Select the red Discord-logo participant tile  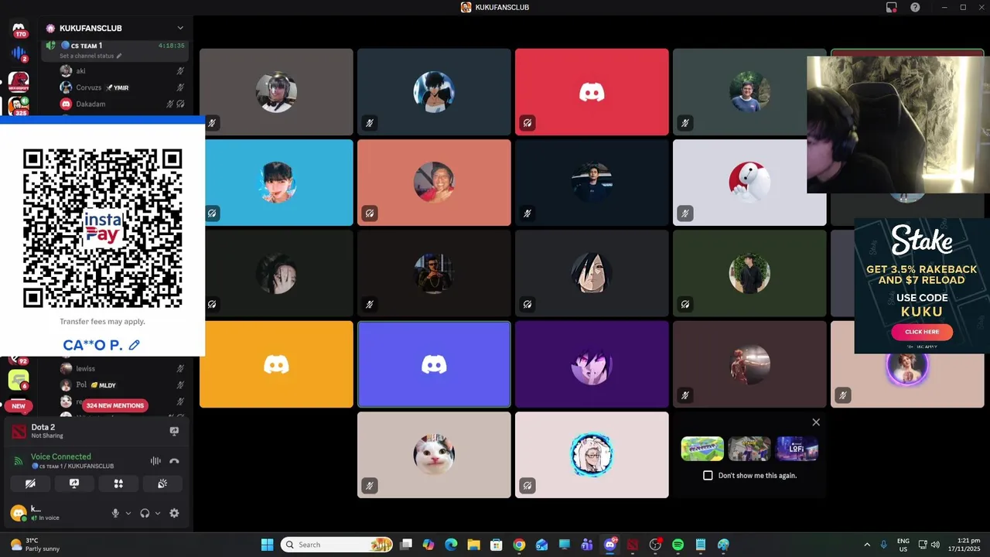coord(592,92)
